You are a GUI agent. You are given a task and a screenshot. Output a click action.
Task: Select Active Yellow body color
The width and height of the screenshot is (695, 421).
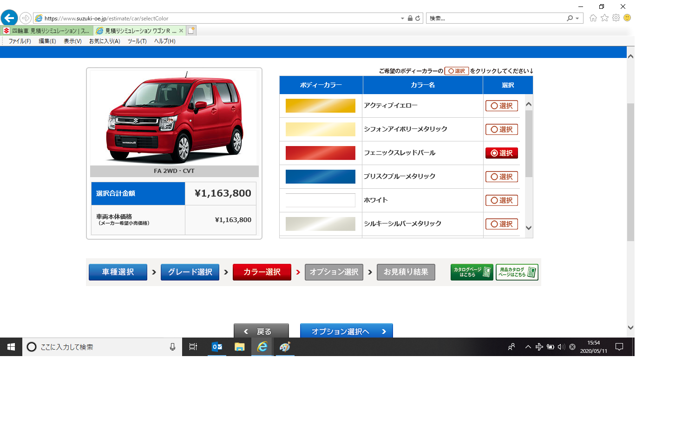pyautogui.click(x=501, y=106)
